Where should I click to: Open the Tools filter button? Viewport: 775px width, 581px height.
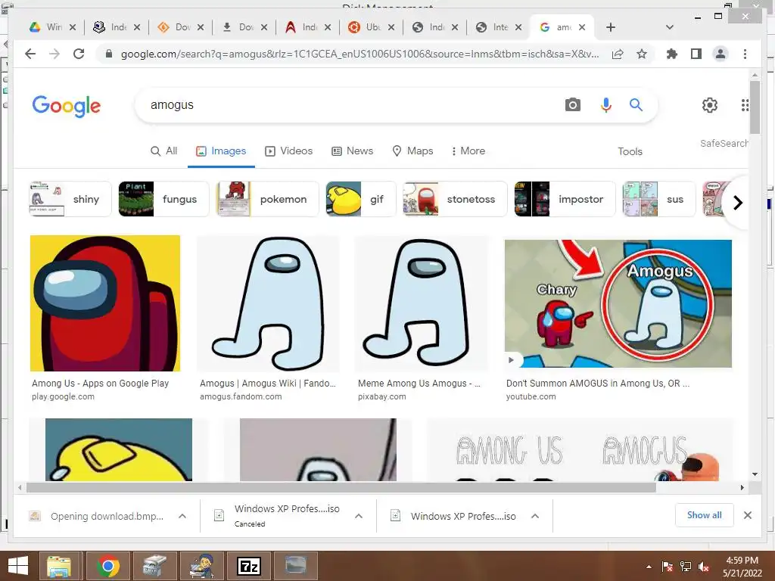pyautogui.click(x=630, y=151)
